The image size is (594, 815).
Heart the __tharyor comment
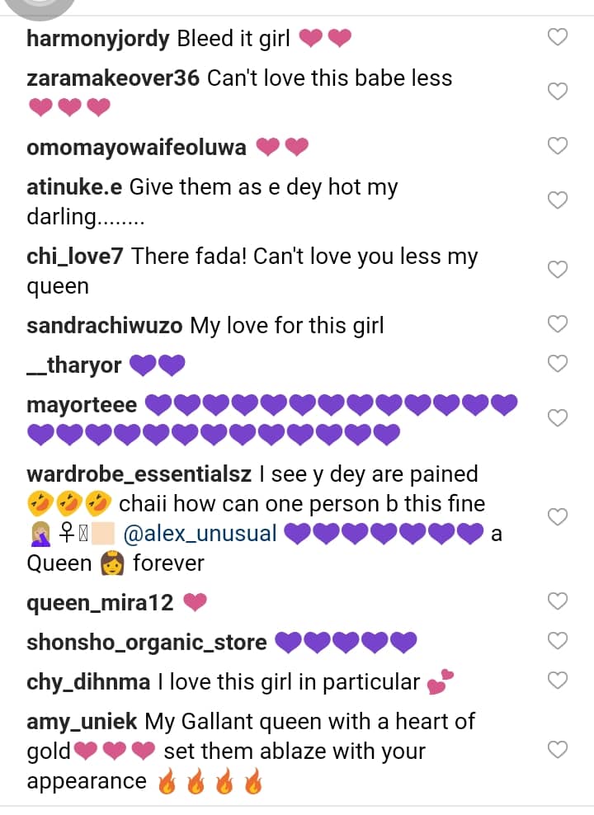coord(559,364)
